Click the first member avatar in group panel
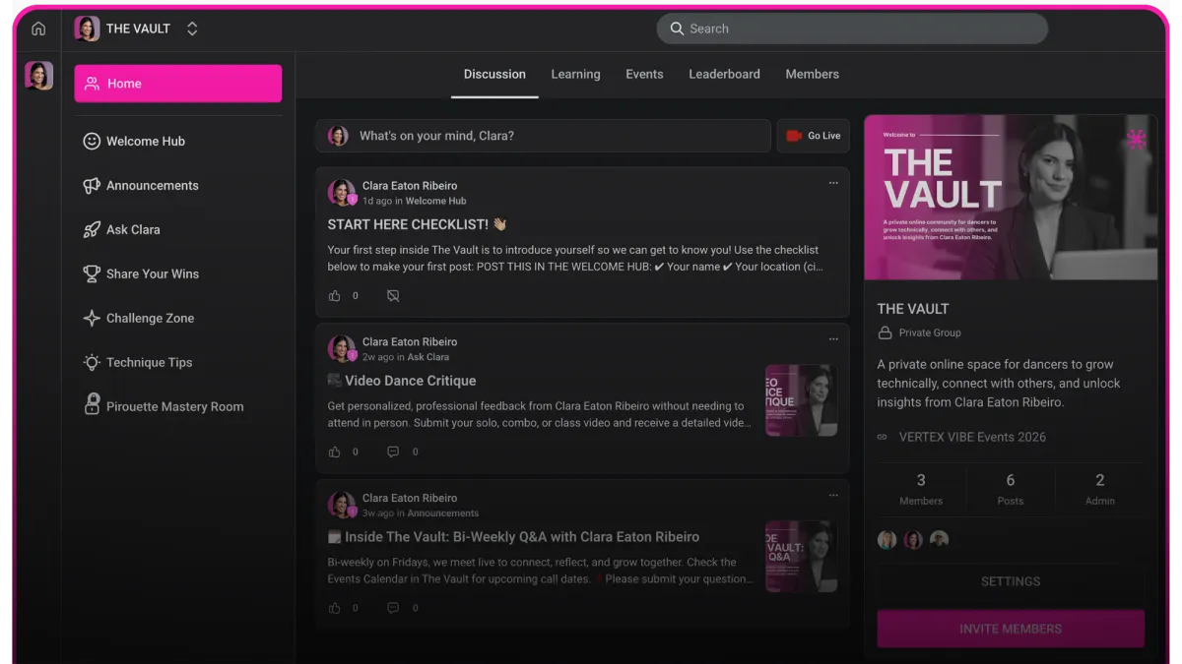Screen dimensions: 1182x664 tap(887, 539)
